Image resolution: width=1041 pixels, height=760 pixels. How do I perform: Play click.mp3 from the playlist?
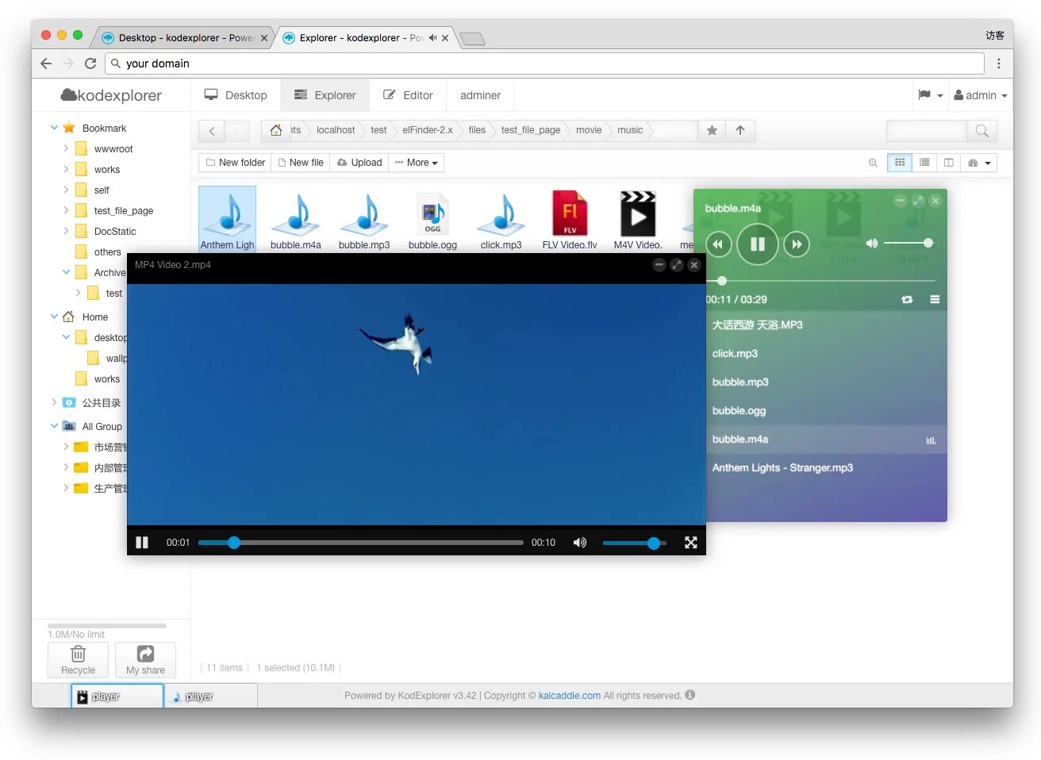[820, 354]
